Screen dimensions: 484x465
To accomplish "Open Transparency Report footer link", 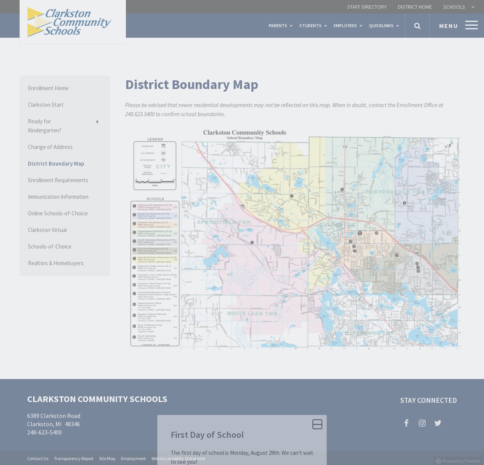I will tap(74, 459).
